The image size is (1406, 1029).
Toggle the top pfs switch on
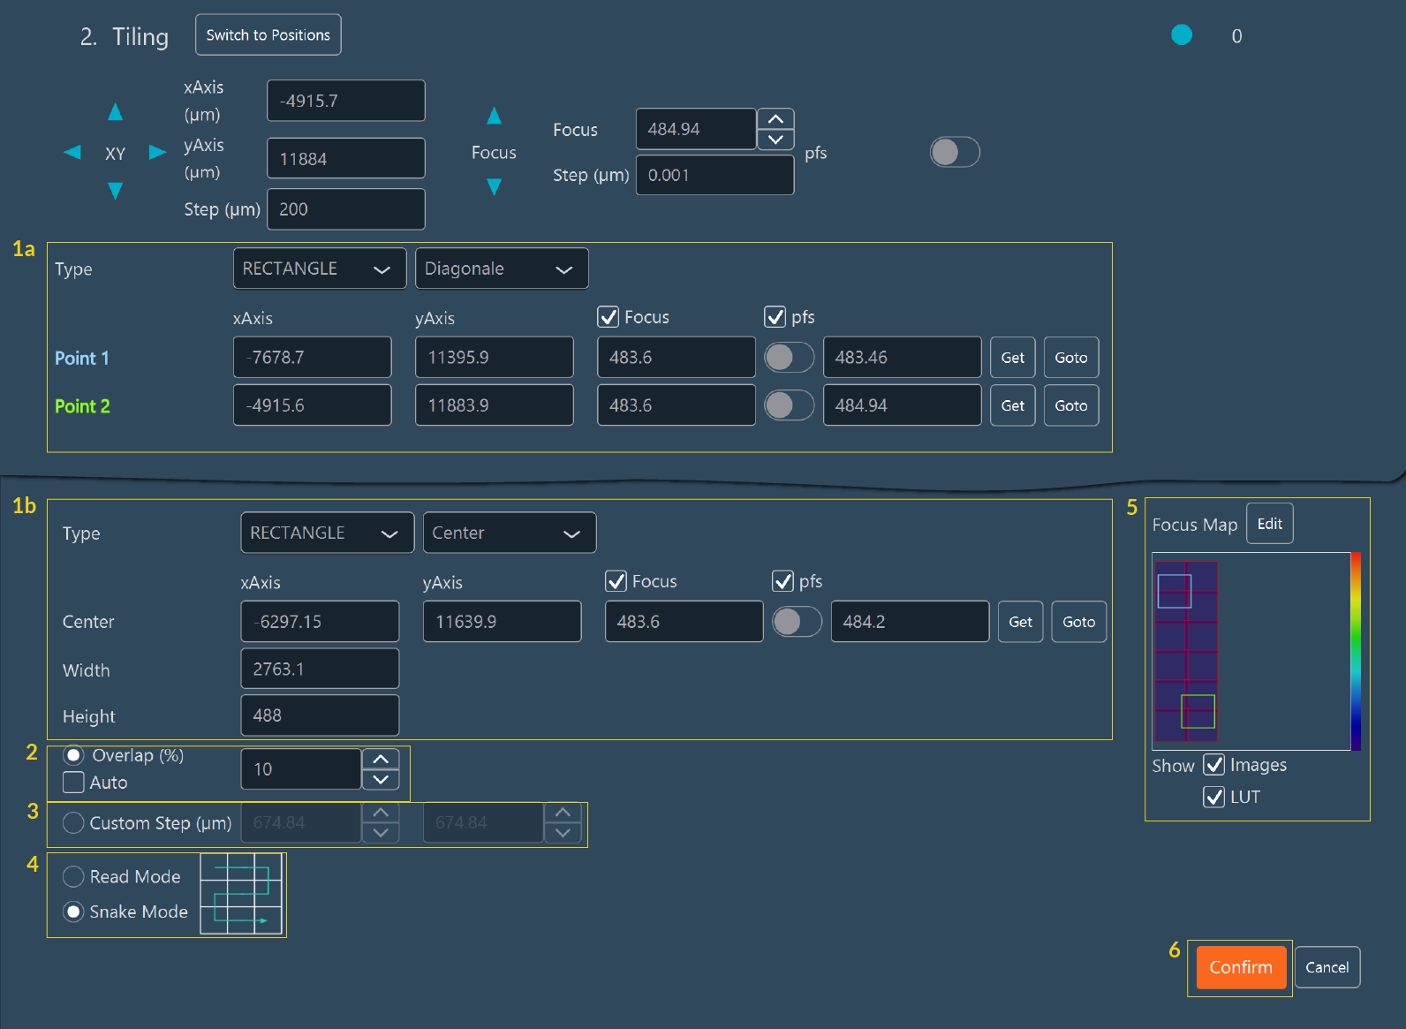pyautogui.click(x=955, y=152)
